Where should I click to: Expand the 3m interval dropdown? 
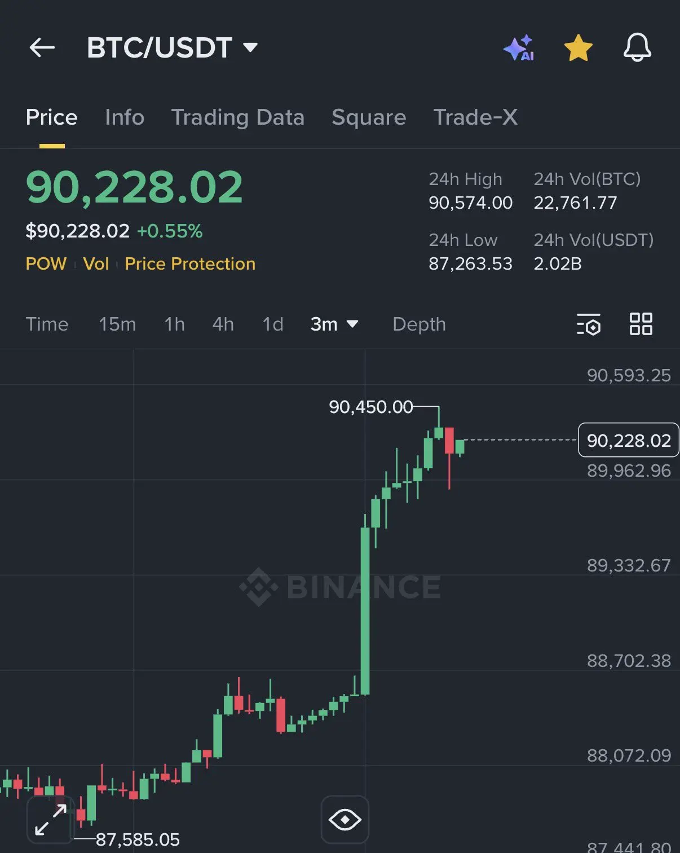tap(334, 324)
